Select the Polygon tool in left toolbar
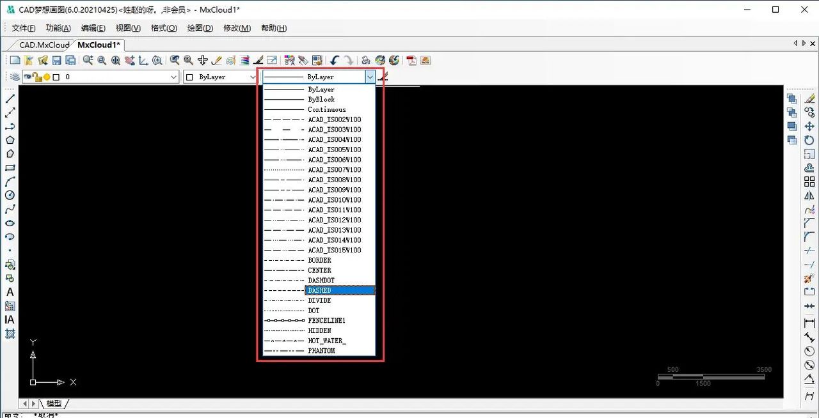819x418 pixels. (10, 140)
